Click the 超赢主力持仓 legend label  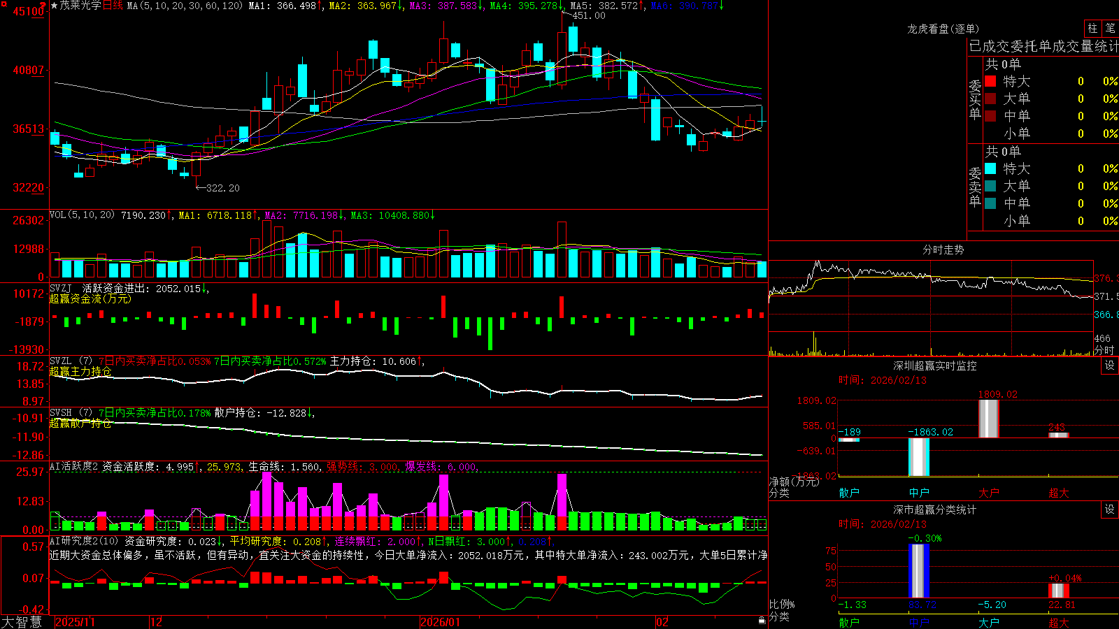tap(80, 371)
